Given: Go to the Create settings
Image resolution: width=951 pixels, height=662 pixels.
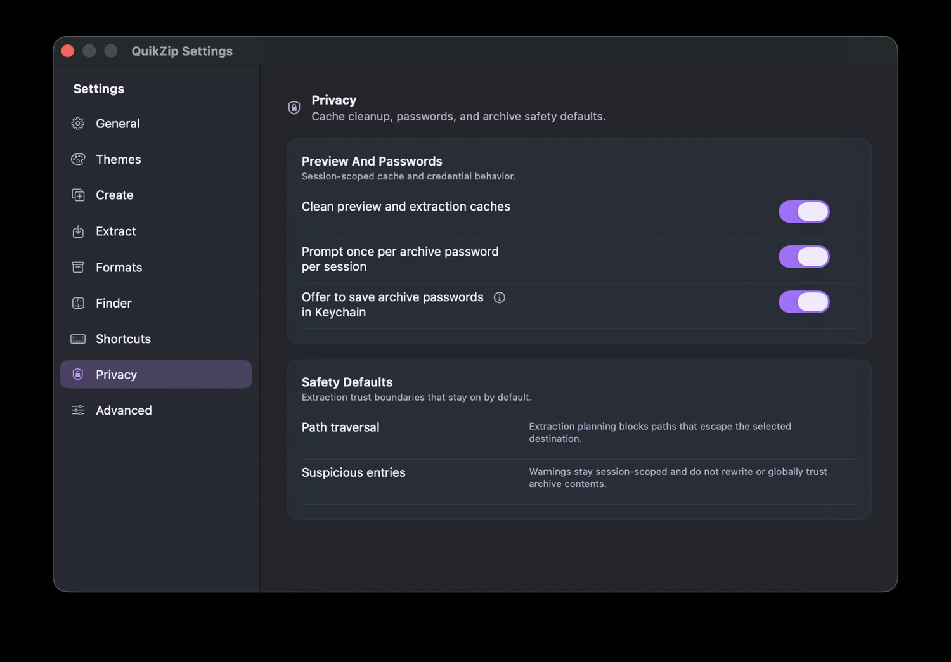Looking at the screenshot, I should (156, 195).
